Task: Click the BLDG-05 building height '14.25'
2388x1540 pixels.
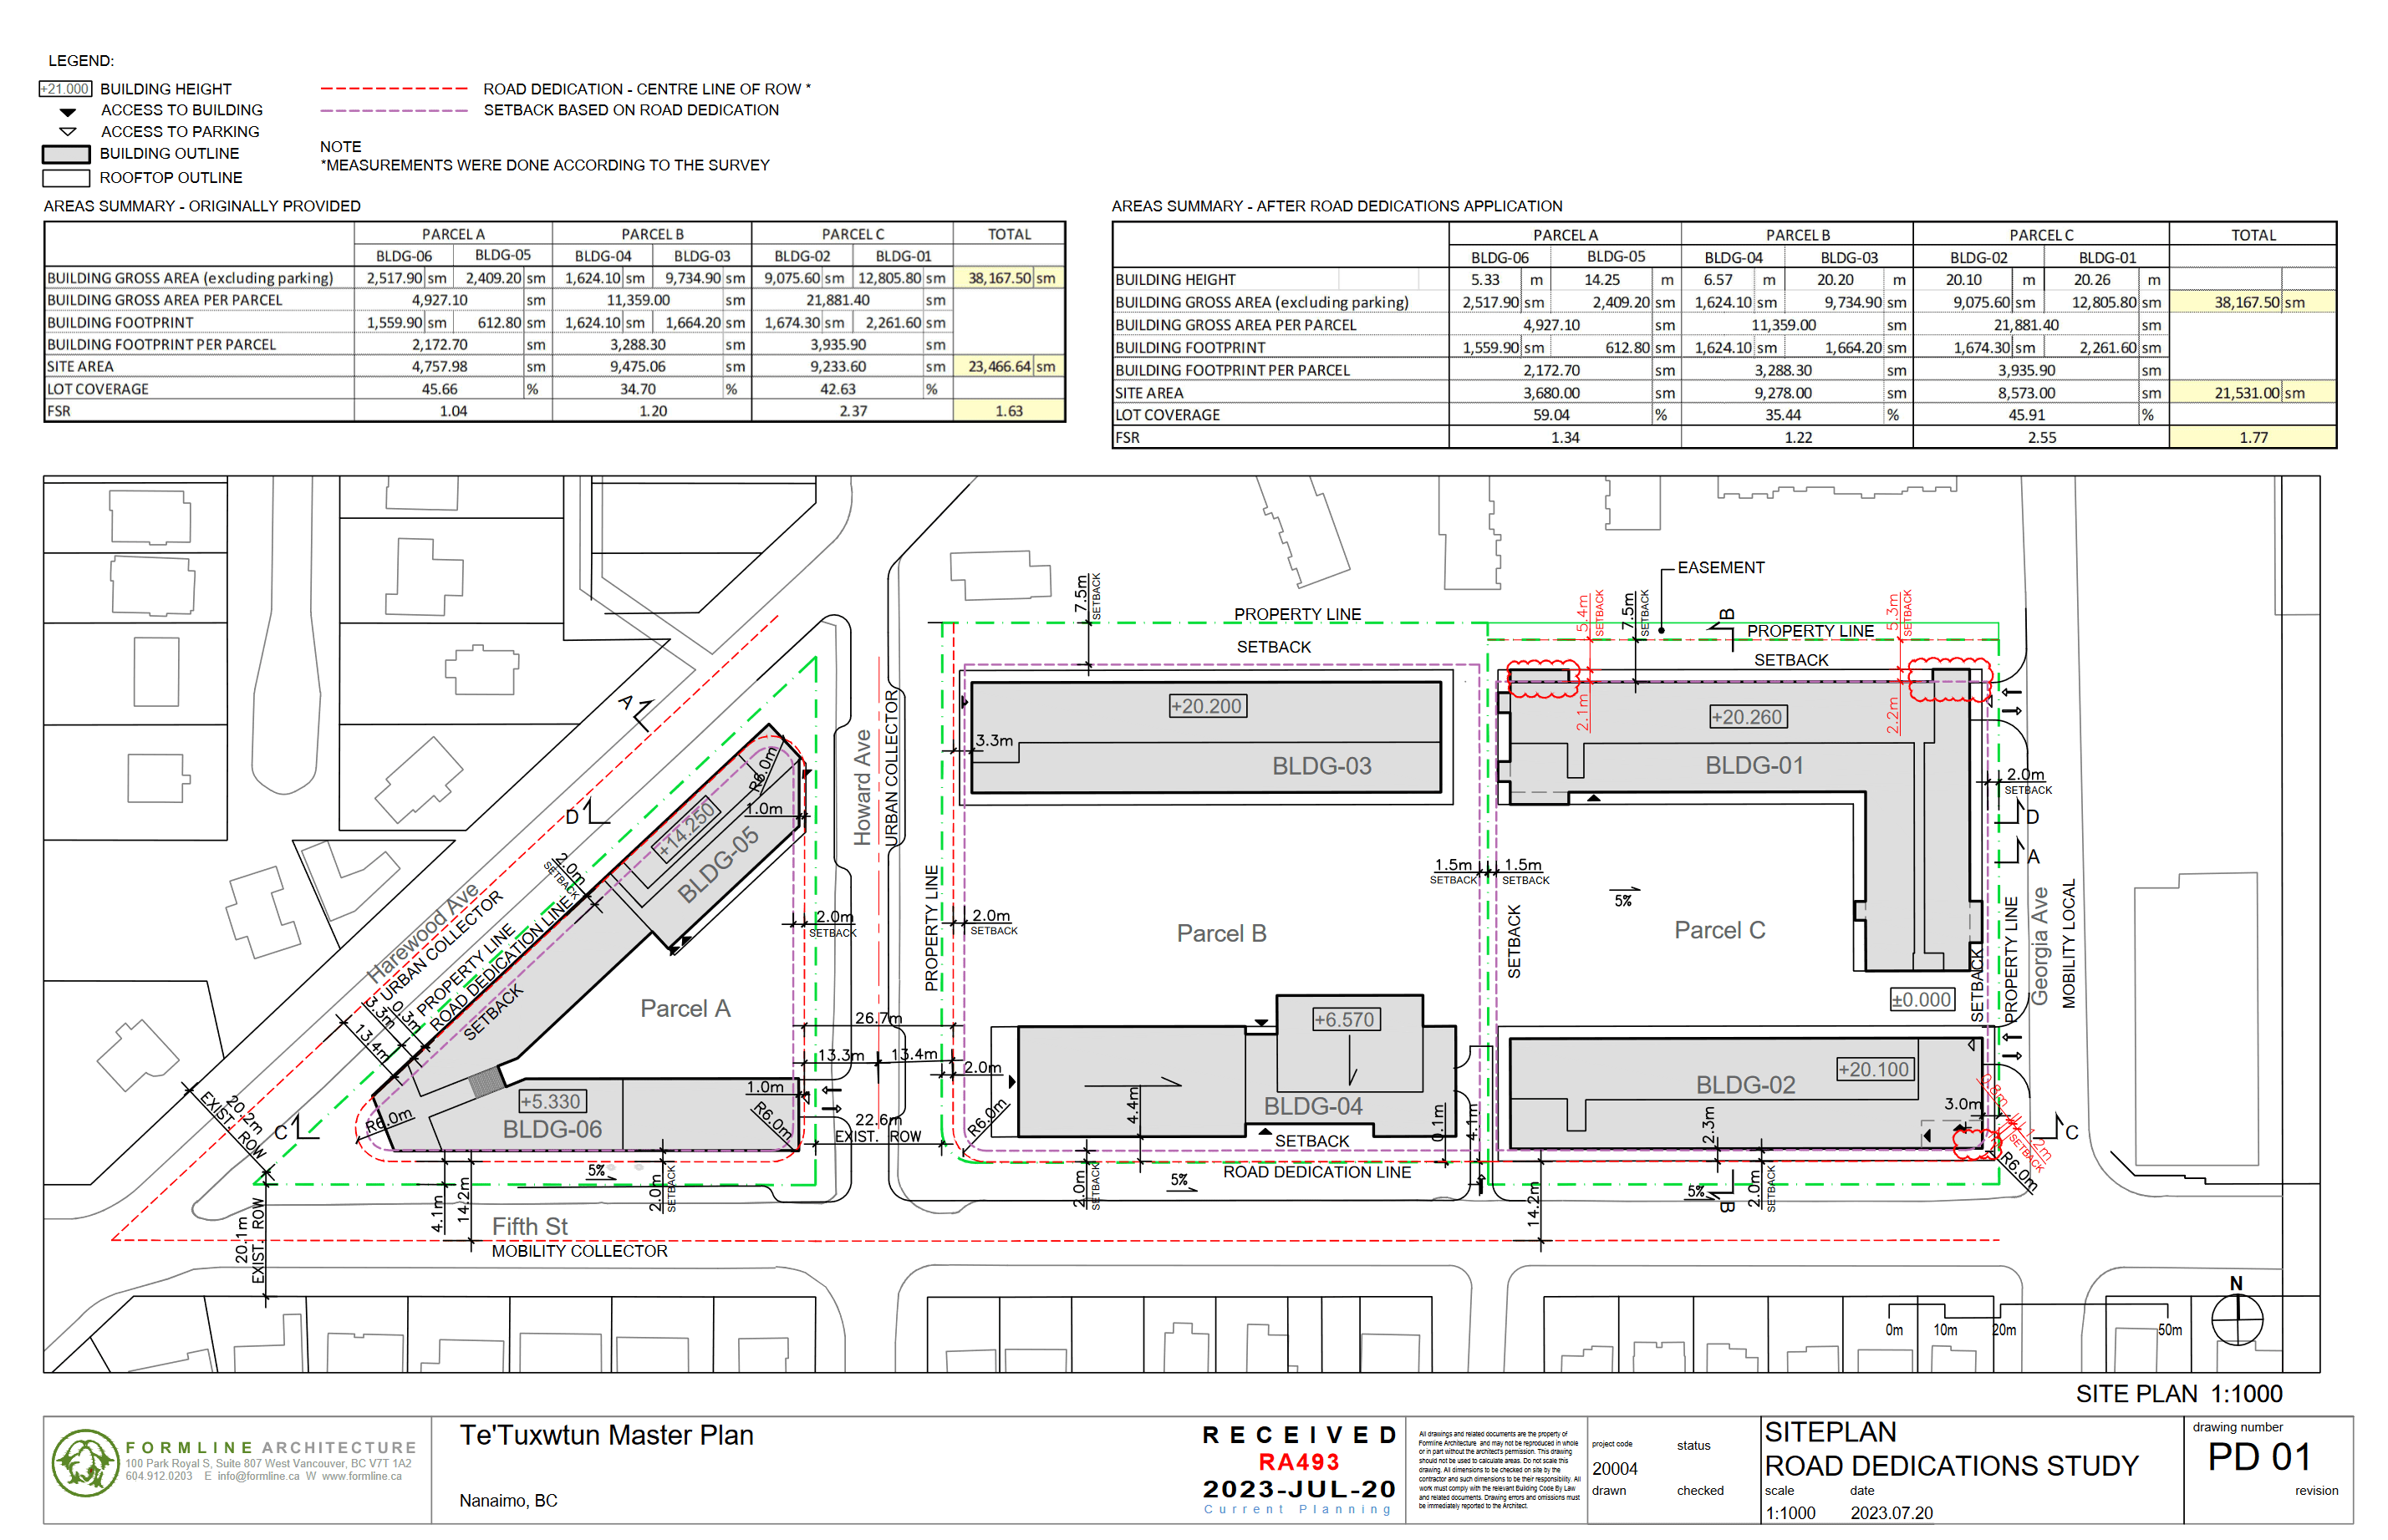Action: coord(1602,280)
